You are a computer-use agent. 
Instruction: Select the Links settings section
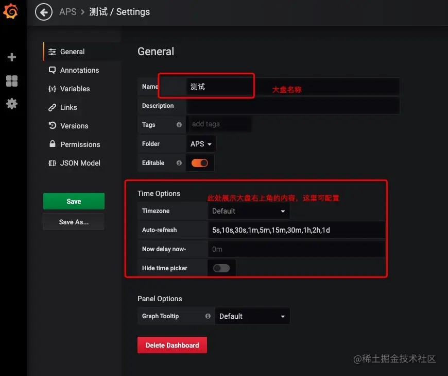point(67,107)
